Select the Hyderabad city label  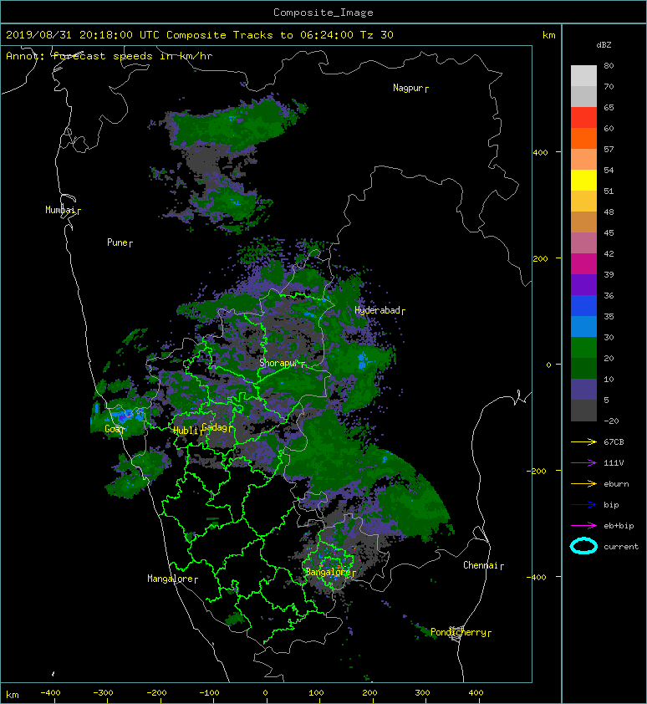tap(380, 310)
